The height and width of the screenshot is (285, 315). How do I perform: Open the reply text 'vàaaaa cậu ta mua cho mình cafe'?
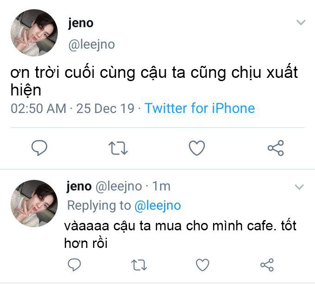[169, 226]
